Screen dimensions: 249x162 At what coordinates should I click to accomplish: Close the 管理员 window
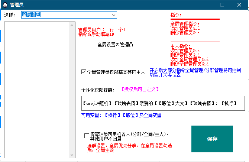click(239, 5)
